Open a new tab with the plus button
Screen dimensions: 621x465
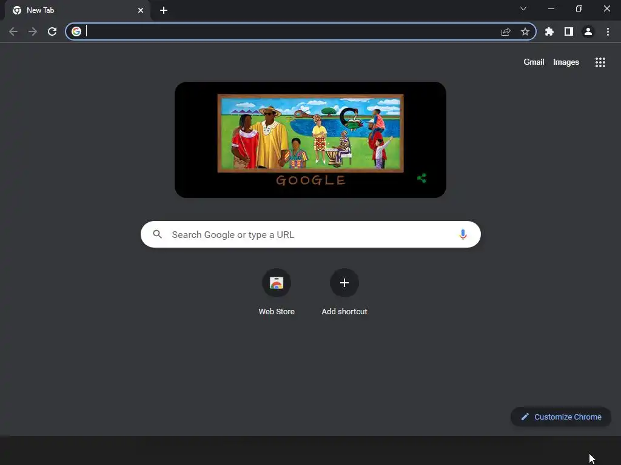pyautogui.click(x=164, y=10)
